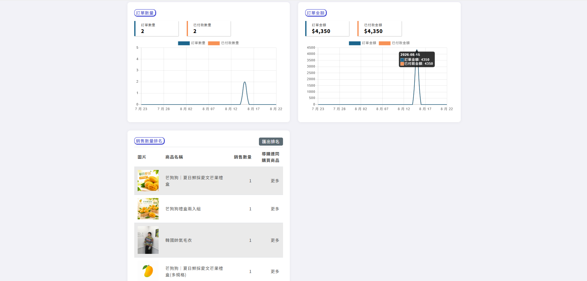
Task: Click the 商品名稱 column header
Action: (x=174, y=157)
